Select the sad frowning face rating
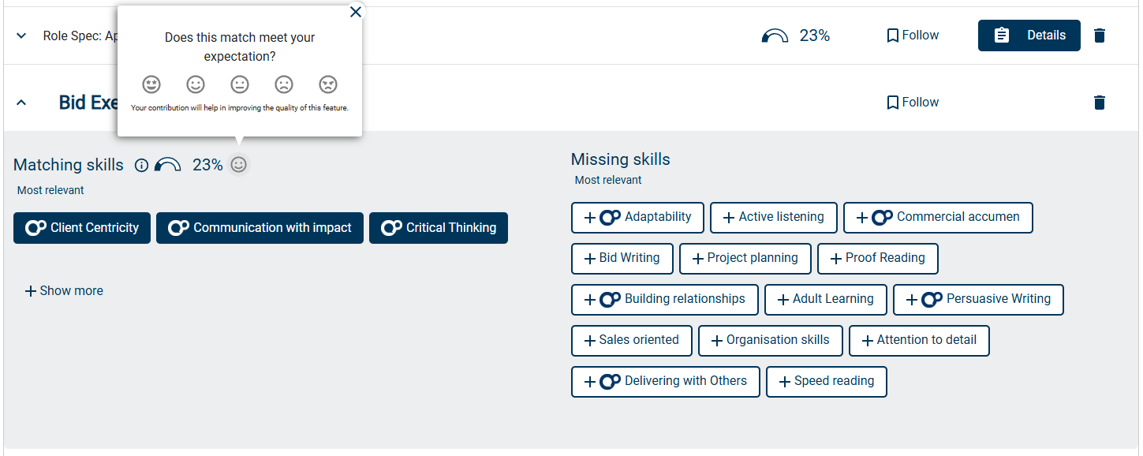The height and width of the screenshot is (456, 1143). click(284, 84)
